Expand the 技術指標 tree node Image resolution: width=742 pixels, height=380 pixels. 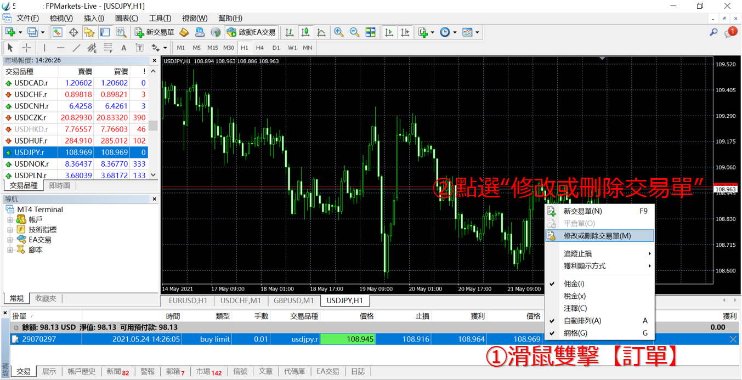10,230
